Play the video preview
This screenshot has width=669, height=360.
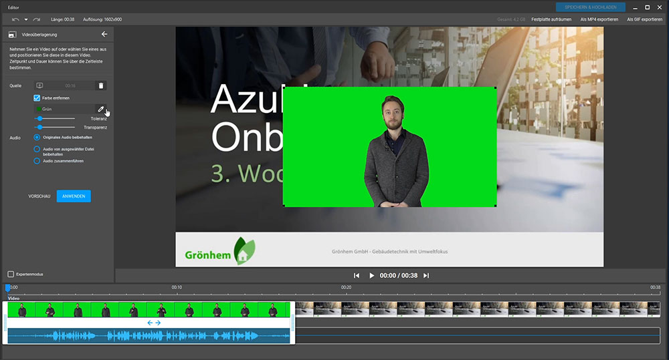point(371,276)
